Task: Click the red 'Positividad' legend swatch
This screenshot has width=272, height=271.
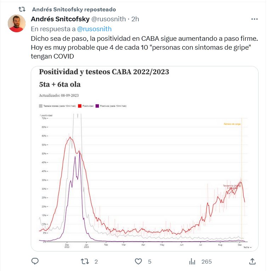Action: (80, 106)
